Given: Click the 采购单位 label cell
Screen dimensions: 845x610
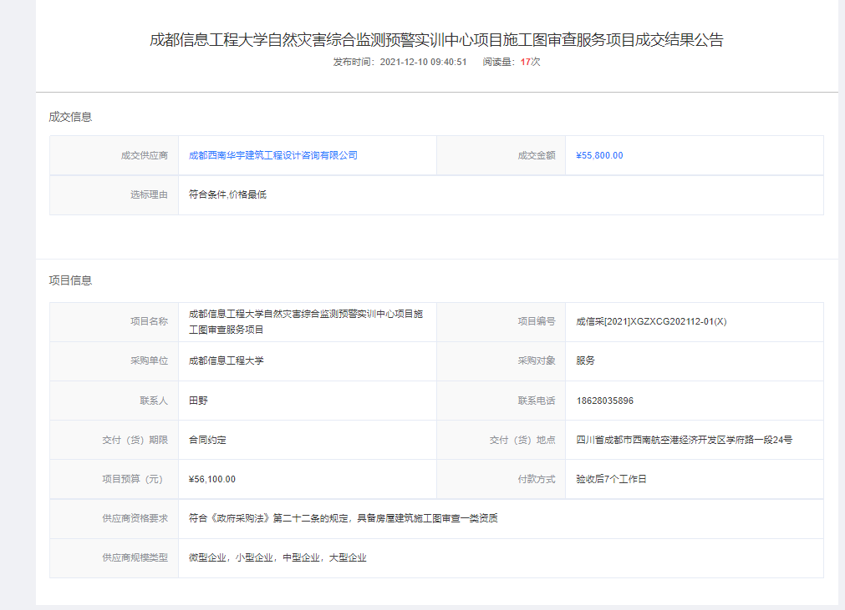Looking at the screenshot, I should tap(115, 361).
